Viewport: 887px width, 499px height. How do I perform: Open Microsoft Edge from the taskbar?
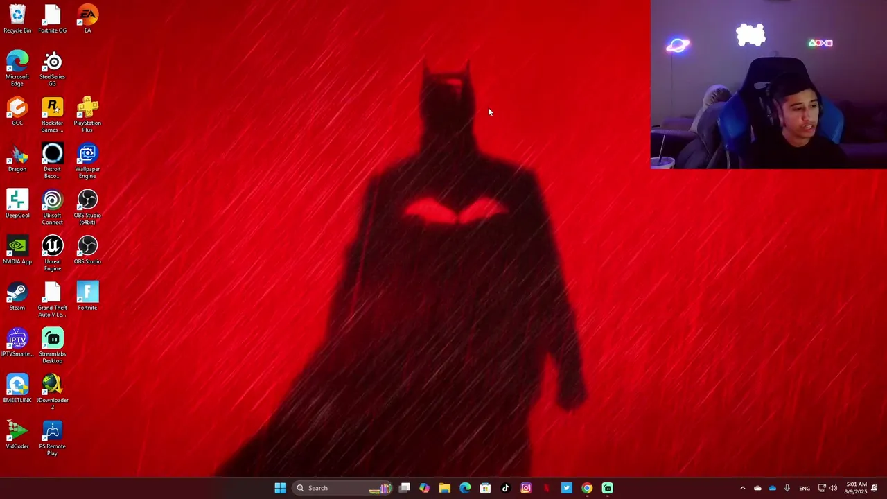point(465,488)
